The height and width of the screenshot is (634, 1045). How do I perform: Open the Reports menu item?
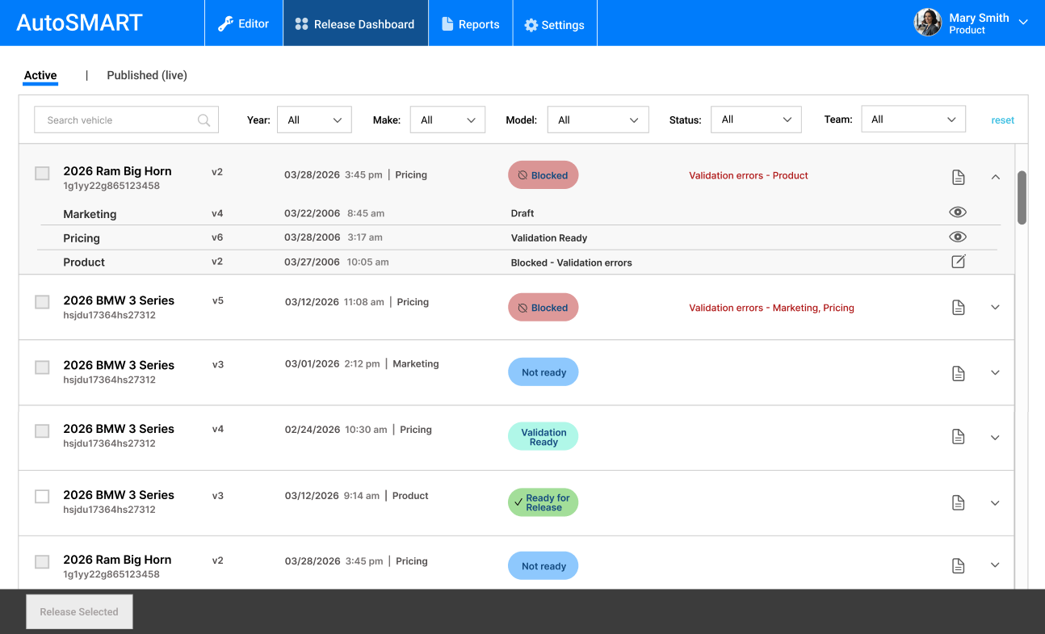pyautogui.click(x=470, y=24)
